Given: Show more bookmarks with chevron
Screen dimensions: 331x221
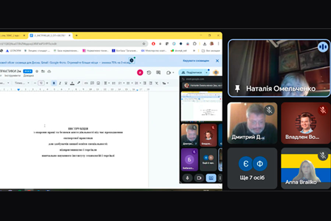Looking at the screenshot, I should pyautogui.click(x=194, y=51).
